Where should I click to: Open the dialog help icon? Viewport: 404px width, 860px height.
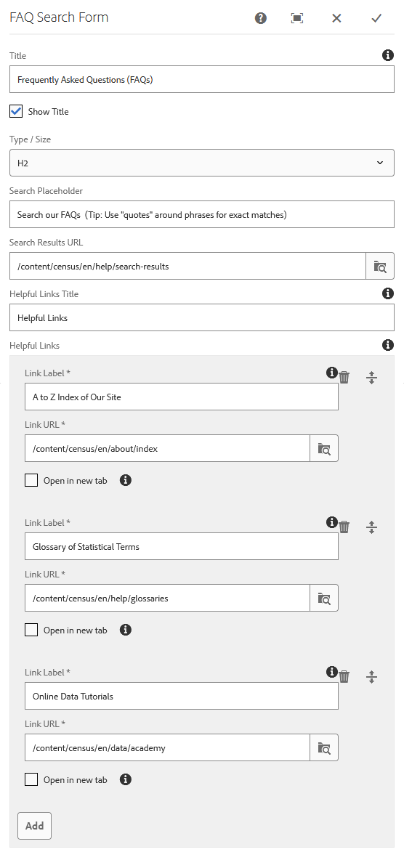[261, 18]
